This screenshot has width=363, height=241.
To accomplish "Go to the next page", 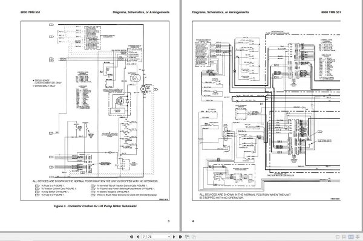I will [x=174, y=237].
